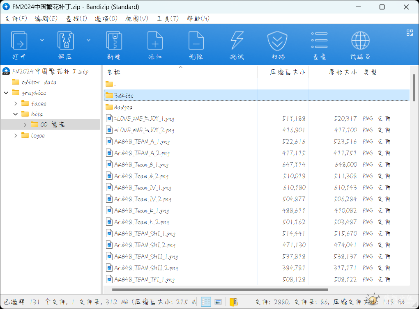Switch to details view in status bar

coord(206,302)
